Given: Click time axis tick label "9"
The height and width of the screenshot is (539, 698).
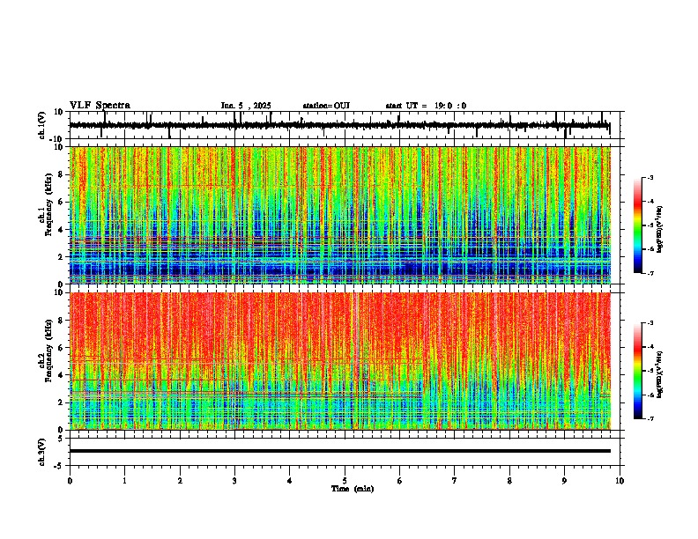Looking at the screenshot, I should pos(564,481).
